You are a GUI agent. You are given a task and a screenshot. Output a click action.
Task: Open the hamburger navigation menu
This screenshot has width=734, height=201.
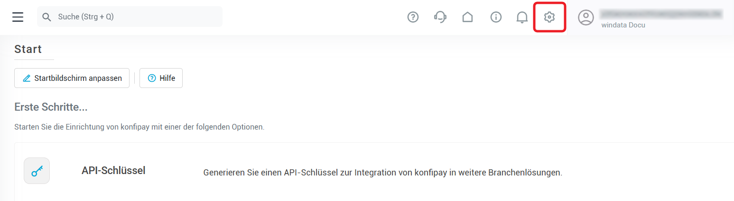click(x=18, y=17)
